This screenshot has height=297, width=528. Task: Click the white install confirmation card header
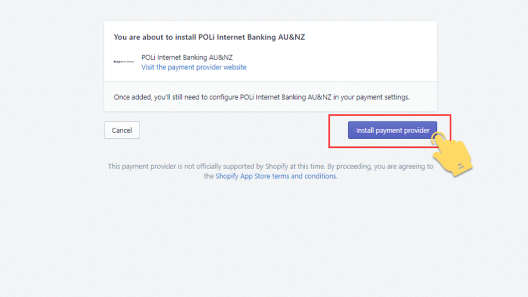(x=270, y=52)
